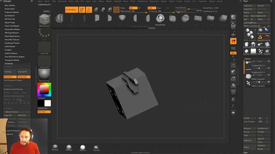
Task: Toggle the Symmetry option in UV Master
Action: [x=10, y=77]
